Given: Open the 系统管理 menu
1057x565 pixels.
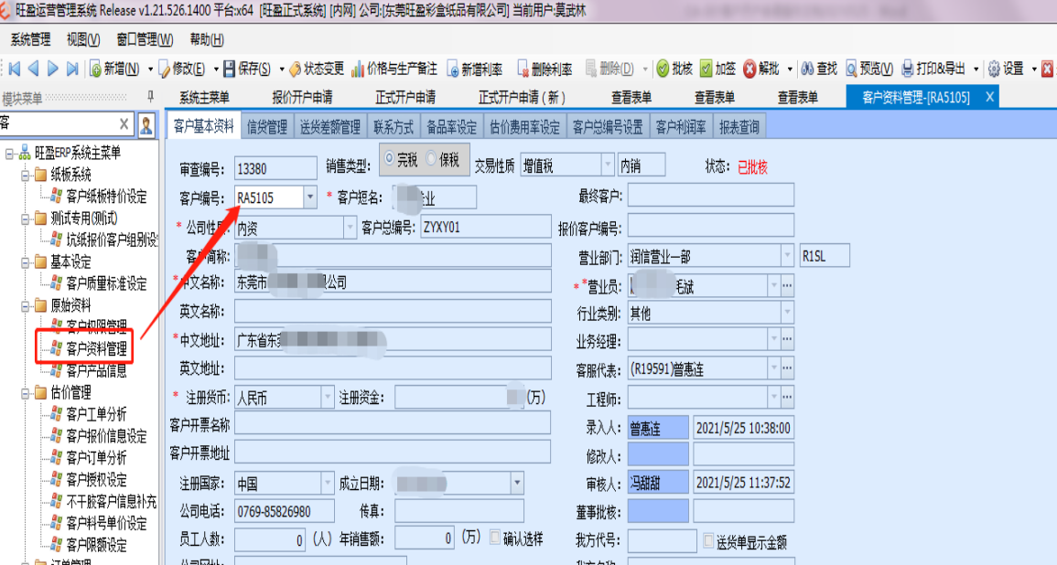Looking at the screenshot, I should tap(30, 39).
